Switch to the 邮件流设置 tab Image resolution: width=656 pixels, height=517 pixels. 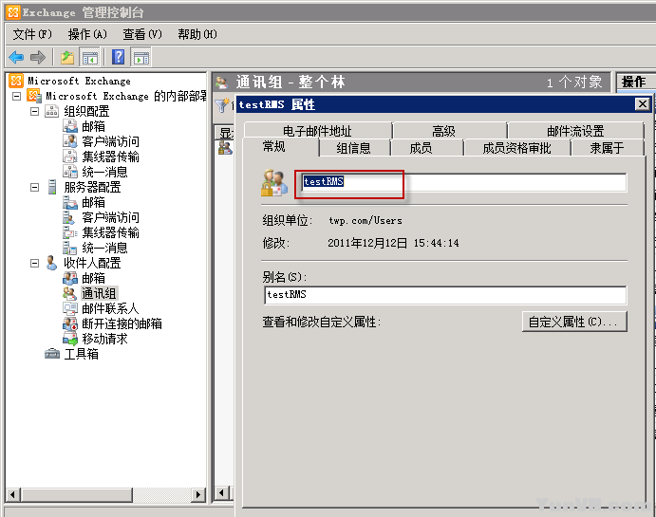coord(575,131)
